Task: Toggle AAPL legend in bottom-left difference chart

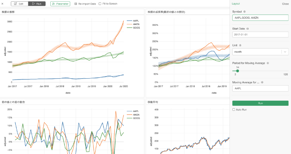Action: tap(133, 111)
